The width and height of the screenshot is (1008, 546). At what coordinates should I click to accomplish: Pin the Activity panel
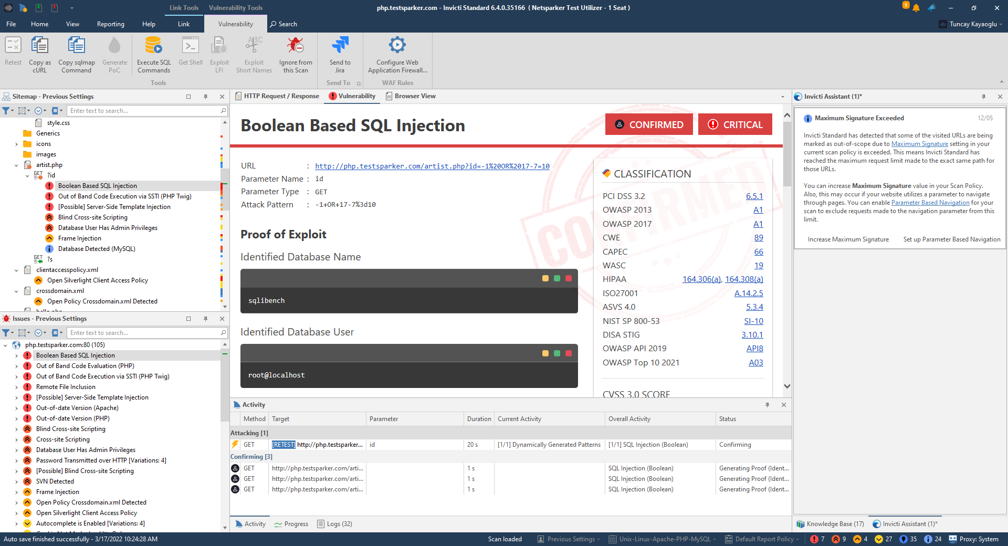pos(767,405)
